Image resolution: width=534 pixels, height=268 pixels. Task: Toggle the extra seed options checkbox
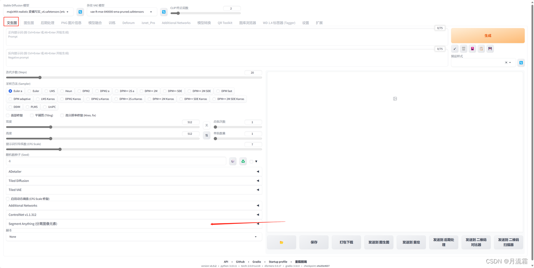(252, 161)
